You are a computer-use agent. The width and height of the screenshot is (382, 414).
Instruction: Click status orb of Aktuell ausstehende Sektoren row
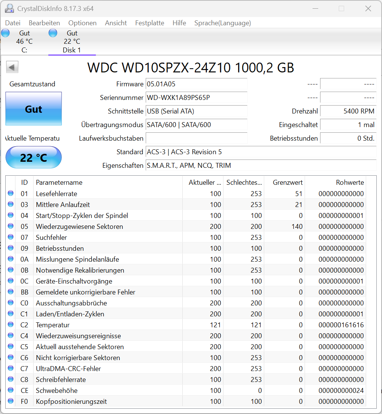click(x=11, y=347)
